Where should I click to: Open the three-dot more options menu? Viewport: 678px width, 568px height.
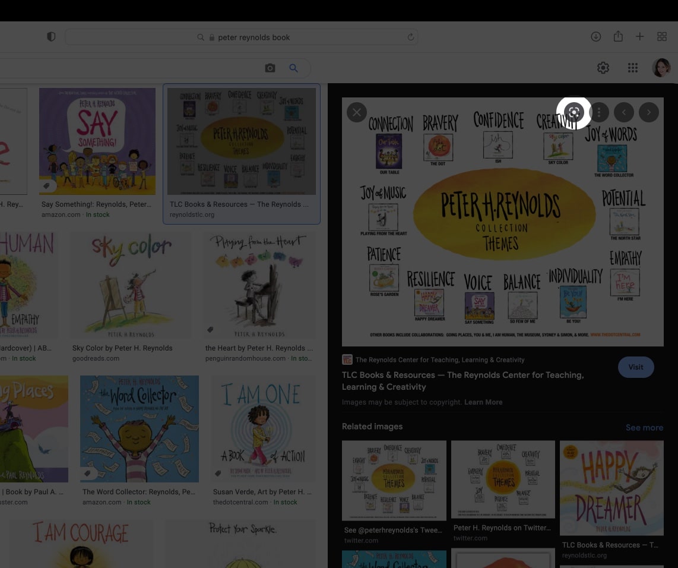(599, 112)
